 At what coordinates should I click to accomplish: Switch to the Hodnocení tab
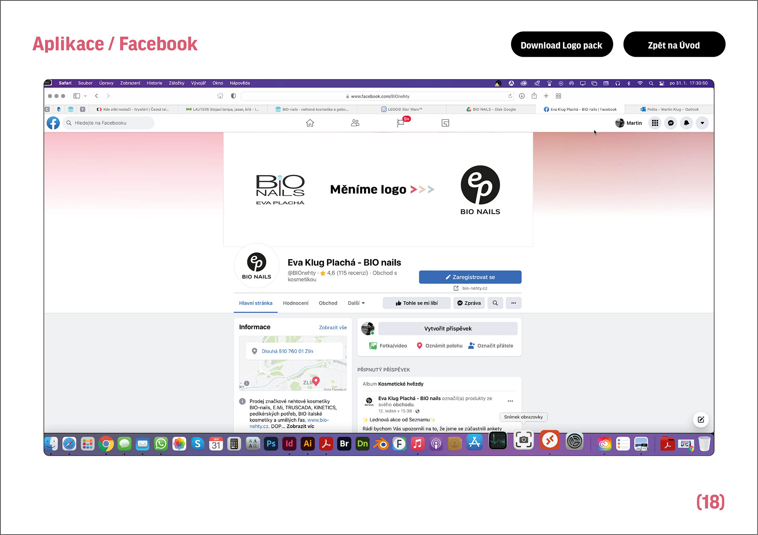[296, 303]
